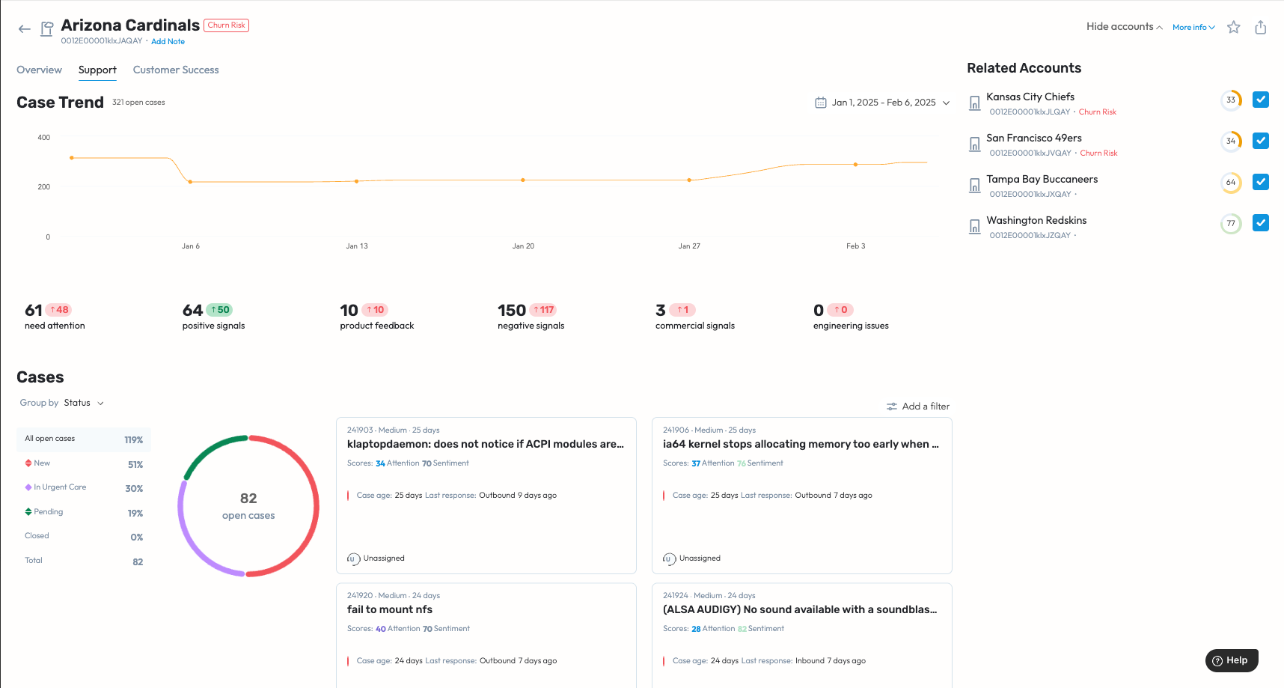The image size is (1284, 688).
Task: Open the Kansas City Chiefs account
Action: click(x=1030, y=97)
